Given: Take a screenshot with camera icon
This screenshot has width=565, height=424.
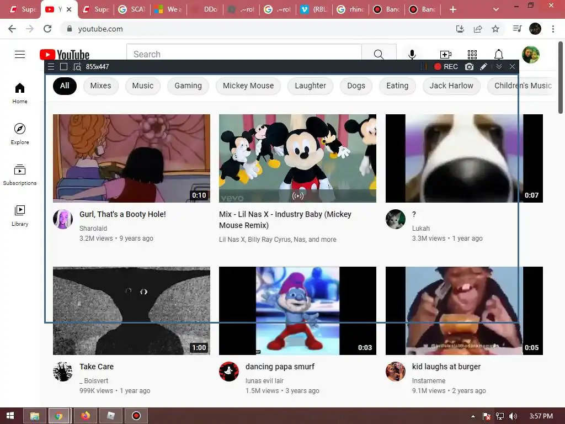Looking at the screenshot, I should pos(469,67).
